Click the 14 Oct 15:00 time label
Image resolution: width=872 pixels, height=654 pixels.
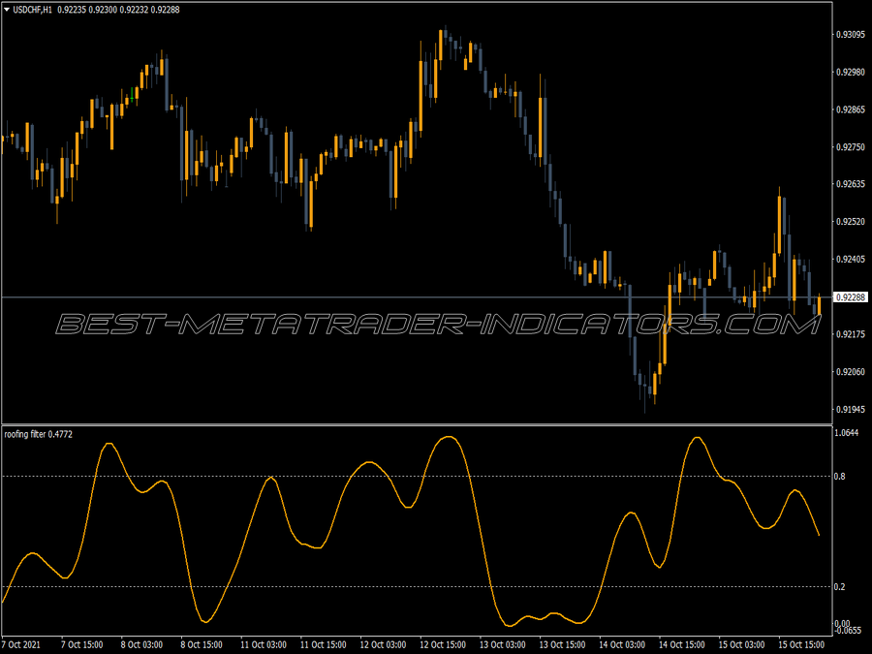click(682, 644)
